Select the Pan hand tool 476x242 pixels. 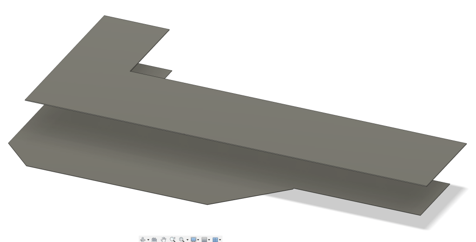pos(163,239)
